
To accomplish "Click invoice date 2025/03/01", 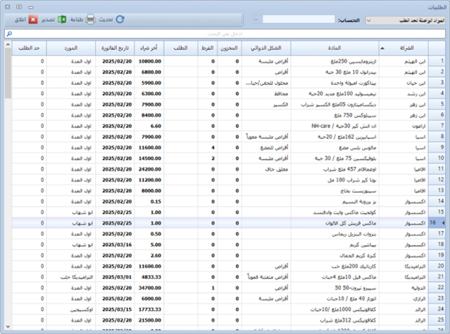I will coord(115,277).
